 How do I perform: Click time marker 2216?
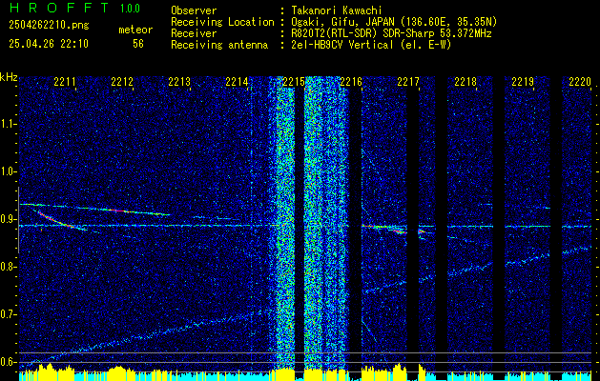[x=351, y=81]
